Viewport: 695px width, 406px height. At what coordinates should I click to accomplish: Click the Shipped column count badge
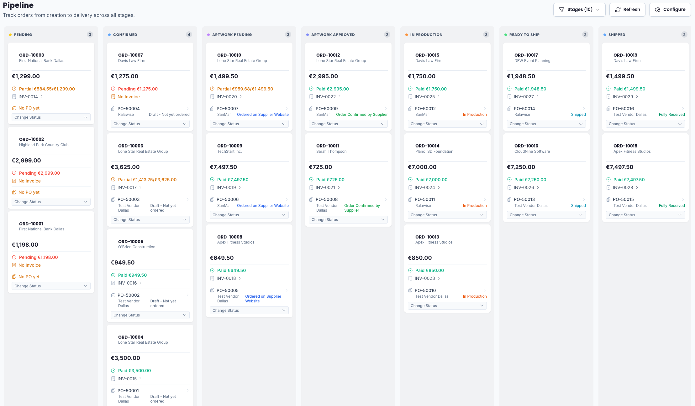[684, 35]
